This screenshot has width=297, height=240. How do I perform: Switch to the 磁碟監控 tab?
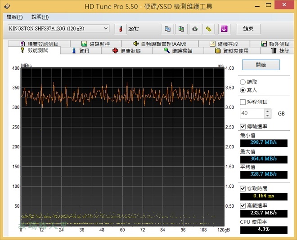(x=96, y=44)
